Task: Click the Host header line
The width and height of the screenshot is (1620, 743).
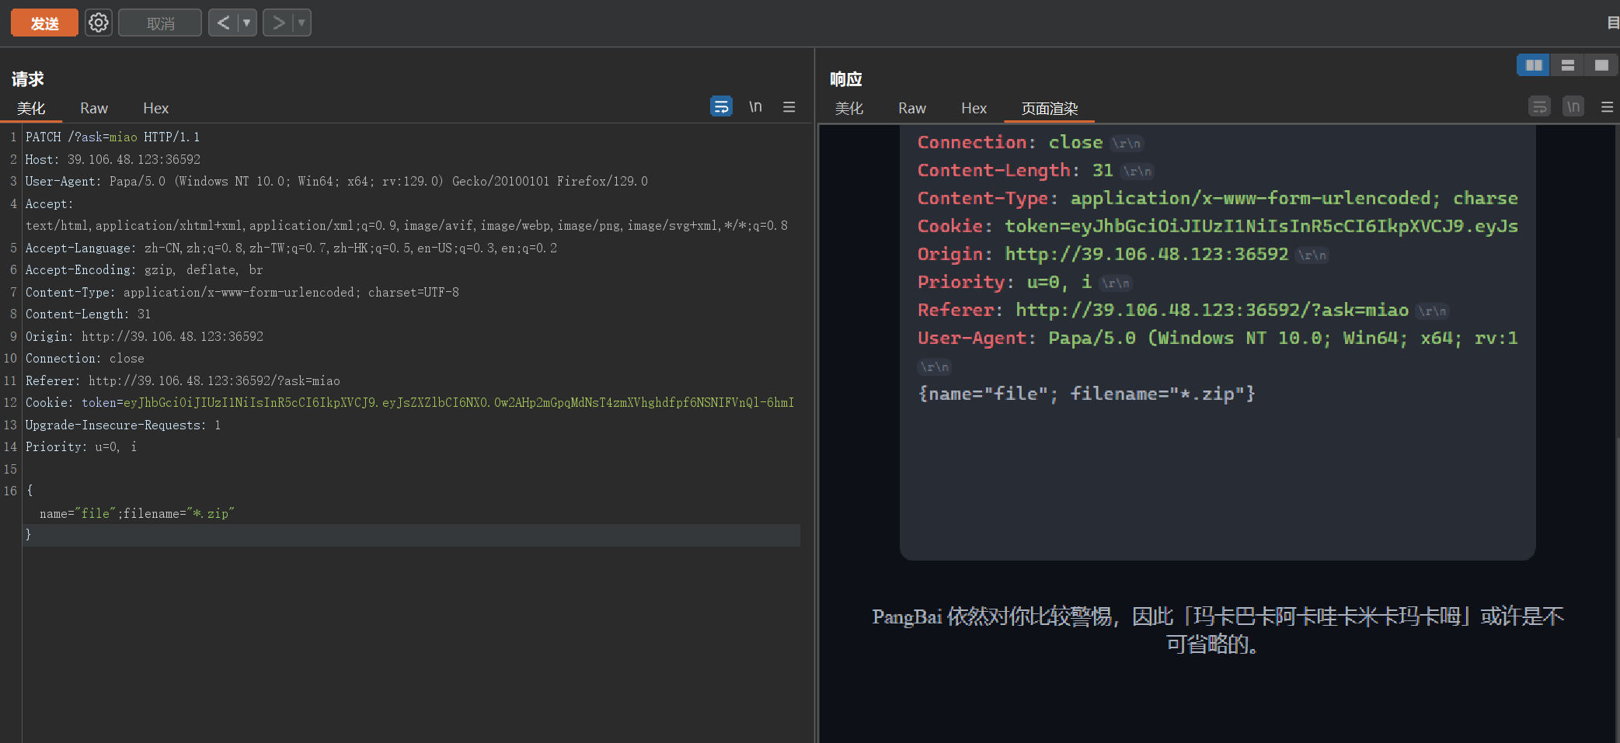Action: (x=113, y=159)
